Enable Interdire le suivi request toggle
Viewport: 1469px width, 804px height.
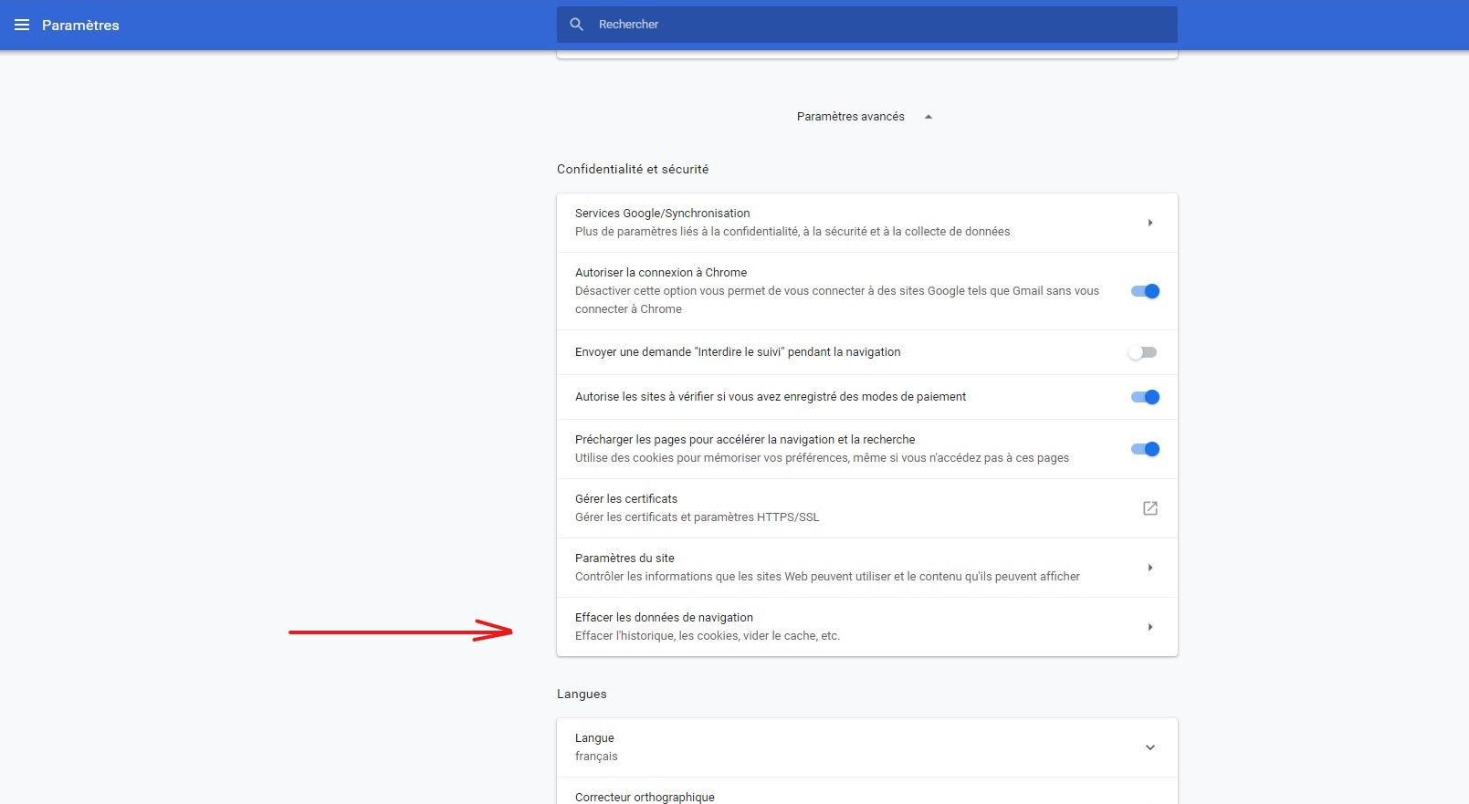tap(1142, 352)
